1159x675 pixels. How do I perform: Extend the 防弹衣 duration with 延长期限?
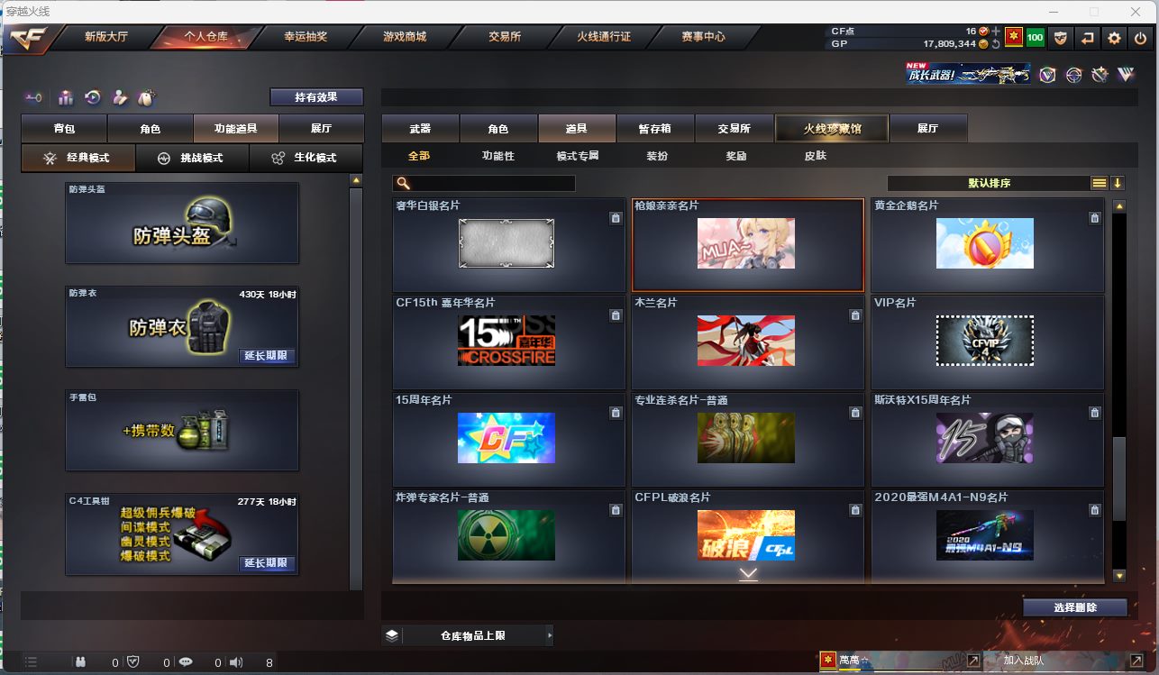coord(267,356)
